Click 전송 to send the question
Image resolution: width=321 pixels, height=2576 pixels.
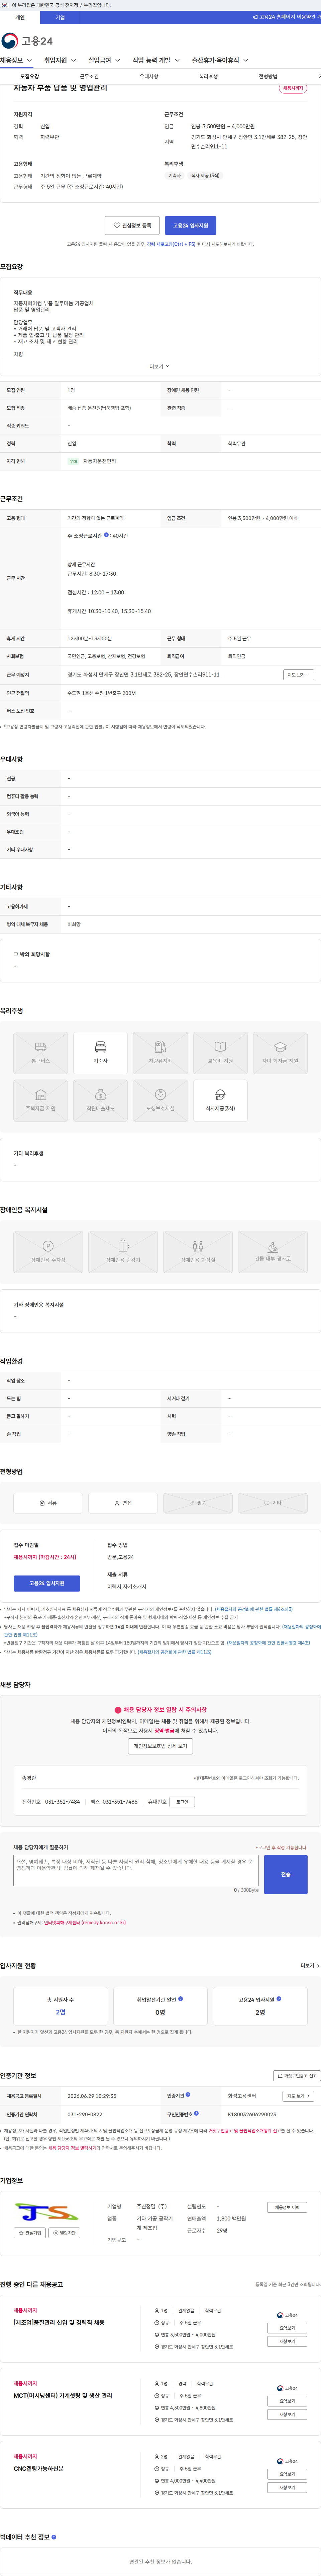285,1874
